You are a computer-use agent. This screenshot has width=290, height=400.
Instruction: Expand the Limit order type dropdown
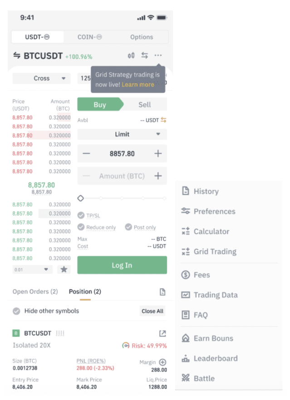[122, 134]
